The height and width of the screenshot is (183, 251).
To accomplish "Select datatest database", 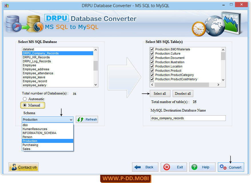I will point(58,49).
